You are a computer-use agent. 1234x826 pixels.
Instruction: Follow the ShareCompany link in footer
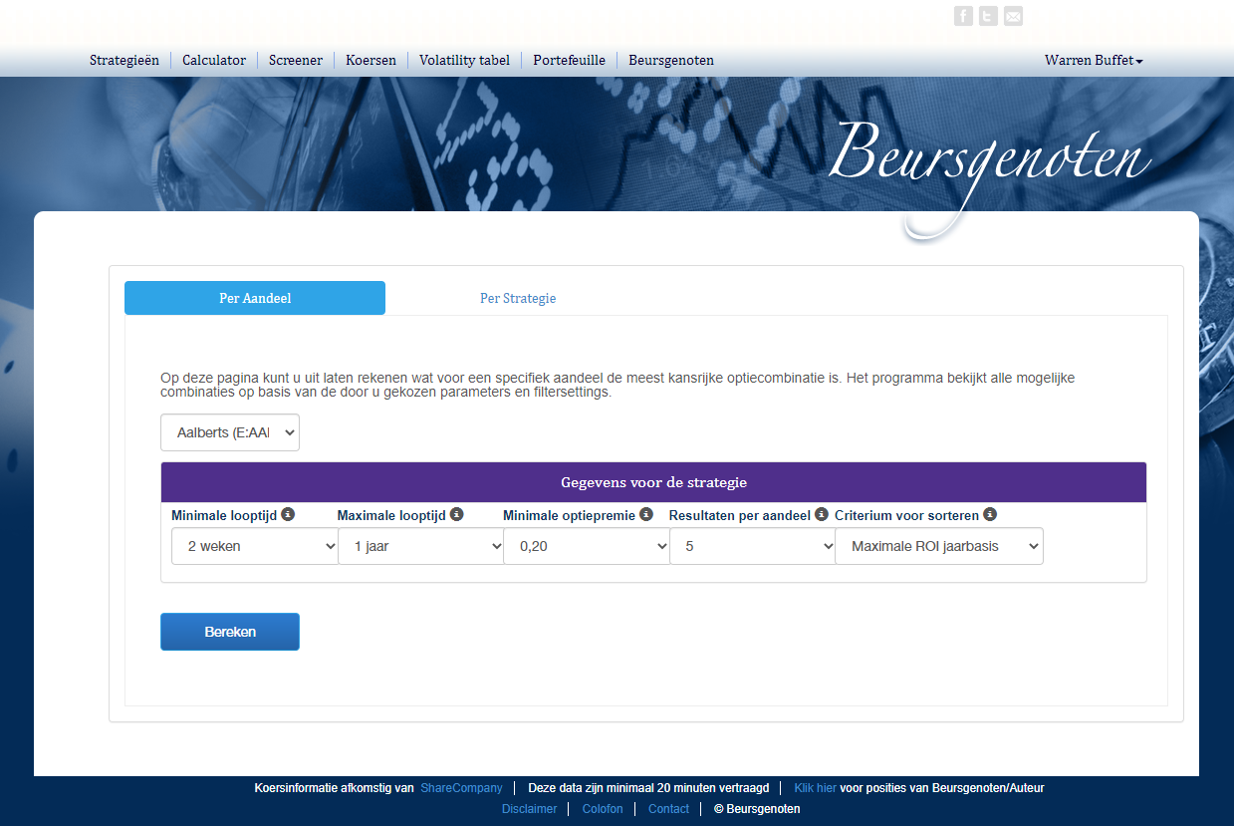[461, 788]
